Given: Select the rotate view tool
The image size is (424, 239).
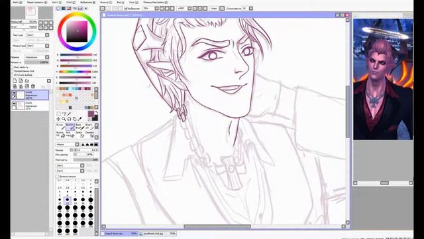Looking at the screenshot, I should coord(69,119).
